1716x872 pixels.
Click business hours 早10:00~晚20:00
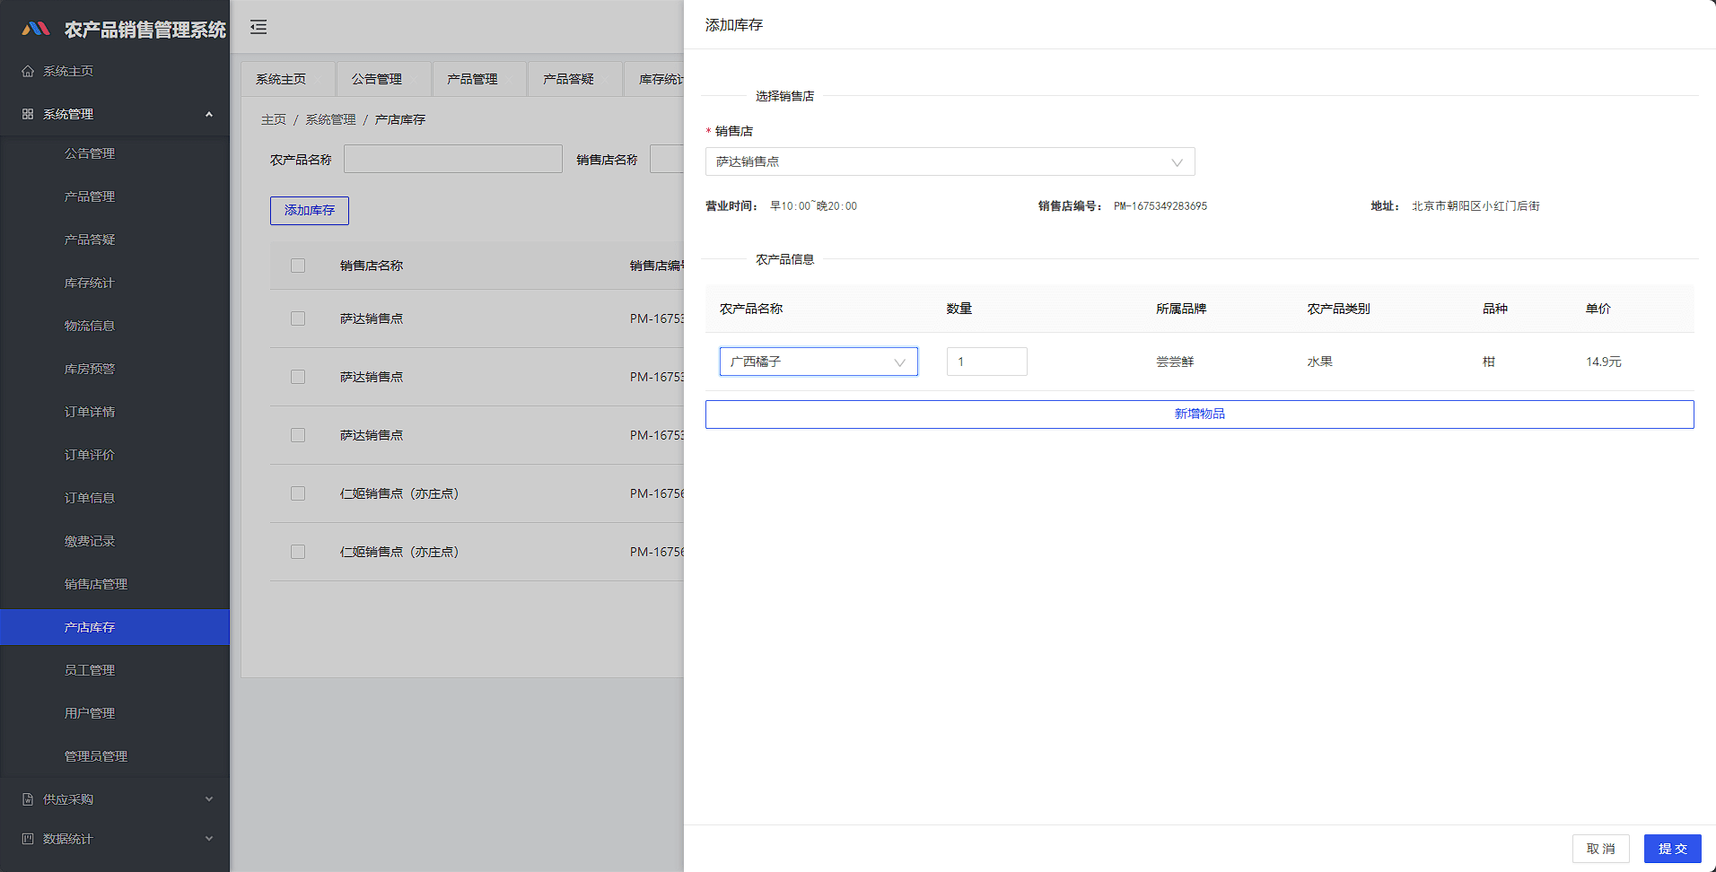(814, 206)
